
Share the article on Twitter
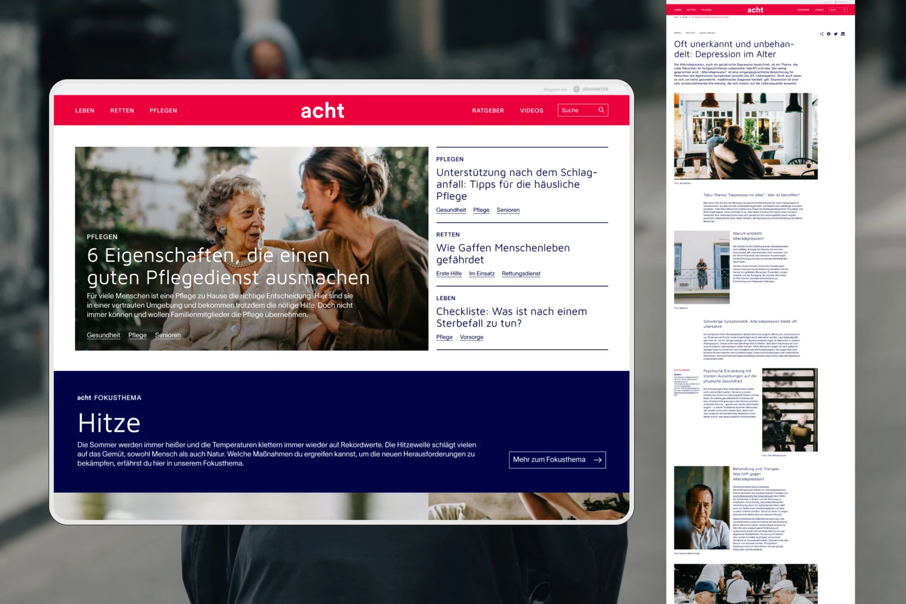click(x=835, y=33)
